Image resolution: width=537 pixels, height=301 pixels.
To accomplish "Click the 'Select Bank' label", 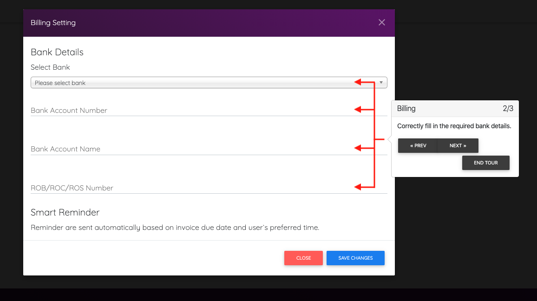I will point(50,67).
